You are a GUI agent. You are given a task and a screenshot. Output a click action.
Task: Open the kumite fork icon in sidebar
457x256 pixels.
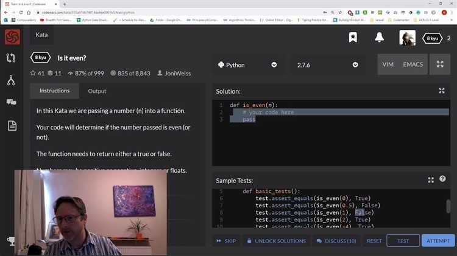[11, 80]
